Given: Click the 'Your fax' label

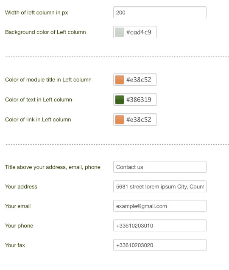Looking at the screenshot, I should pyautogui.click(x=15, y=245).
